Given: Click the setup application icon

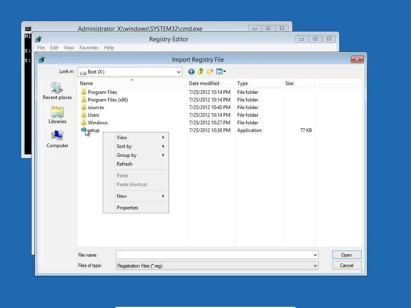Looking at the screenshot, I should coord(83,130).
